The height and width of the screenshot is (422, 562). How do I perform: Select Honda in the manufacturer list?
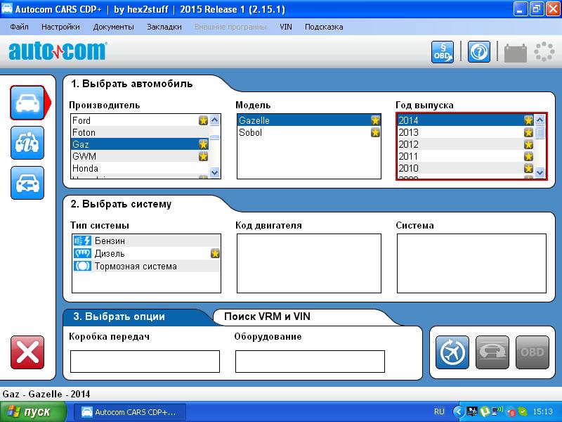pyautogui.click(x=85, y=169)
